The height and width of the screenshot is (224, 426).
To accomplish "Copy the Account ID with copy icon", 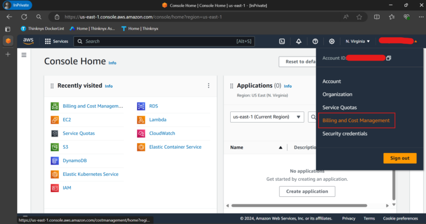I will point(389,58).
